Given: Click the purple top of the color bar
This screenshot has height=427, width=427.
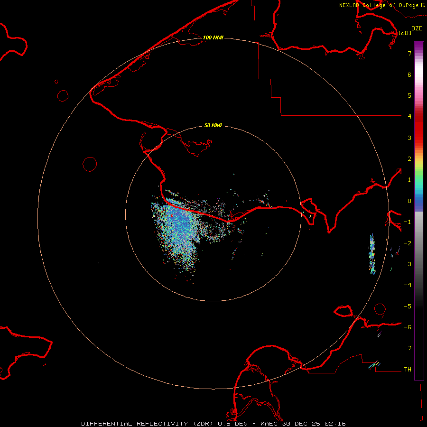Looking at the screenshot, I should pos(419,46).
